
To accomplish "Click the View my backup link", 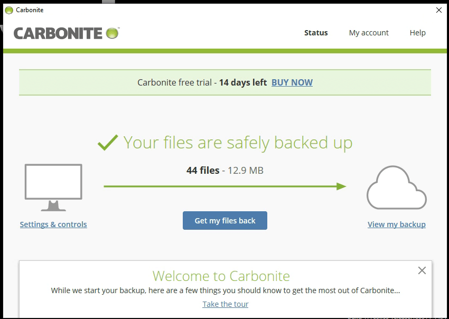I will coord(396,224).
